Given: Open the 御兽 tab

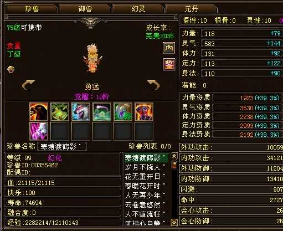Looking at the screenshot, I should 85,9.
